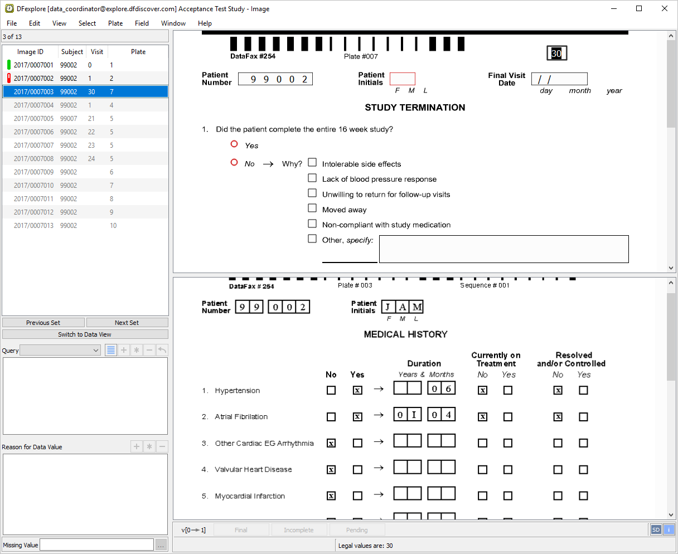Select the 'No' radio button for question 1
Screen dimensions: 678x554
click(234, 163)
